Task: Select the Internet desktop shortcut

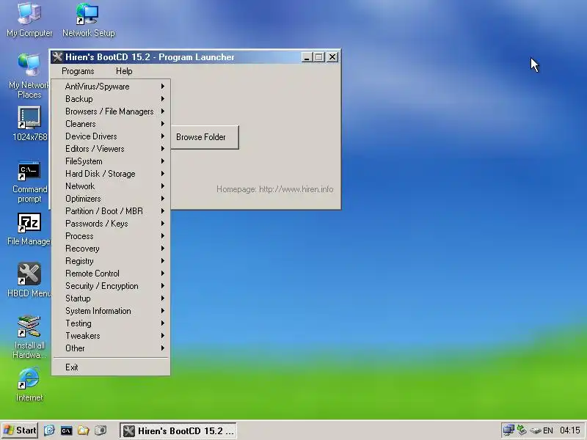Action: click(29, 384)
